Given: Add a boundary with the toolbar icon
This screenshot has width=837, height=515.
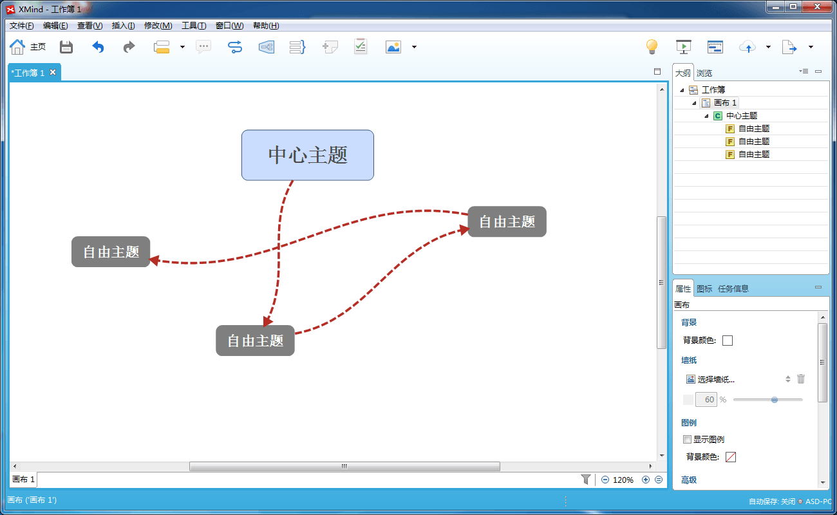Looking at the screenshot, I should point(267,47).
